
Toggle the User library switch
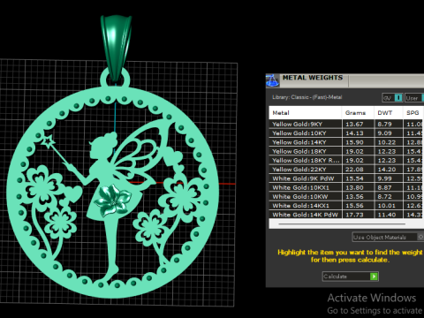tap(414, 98)
